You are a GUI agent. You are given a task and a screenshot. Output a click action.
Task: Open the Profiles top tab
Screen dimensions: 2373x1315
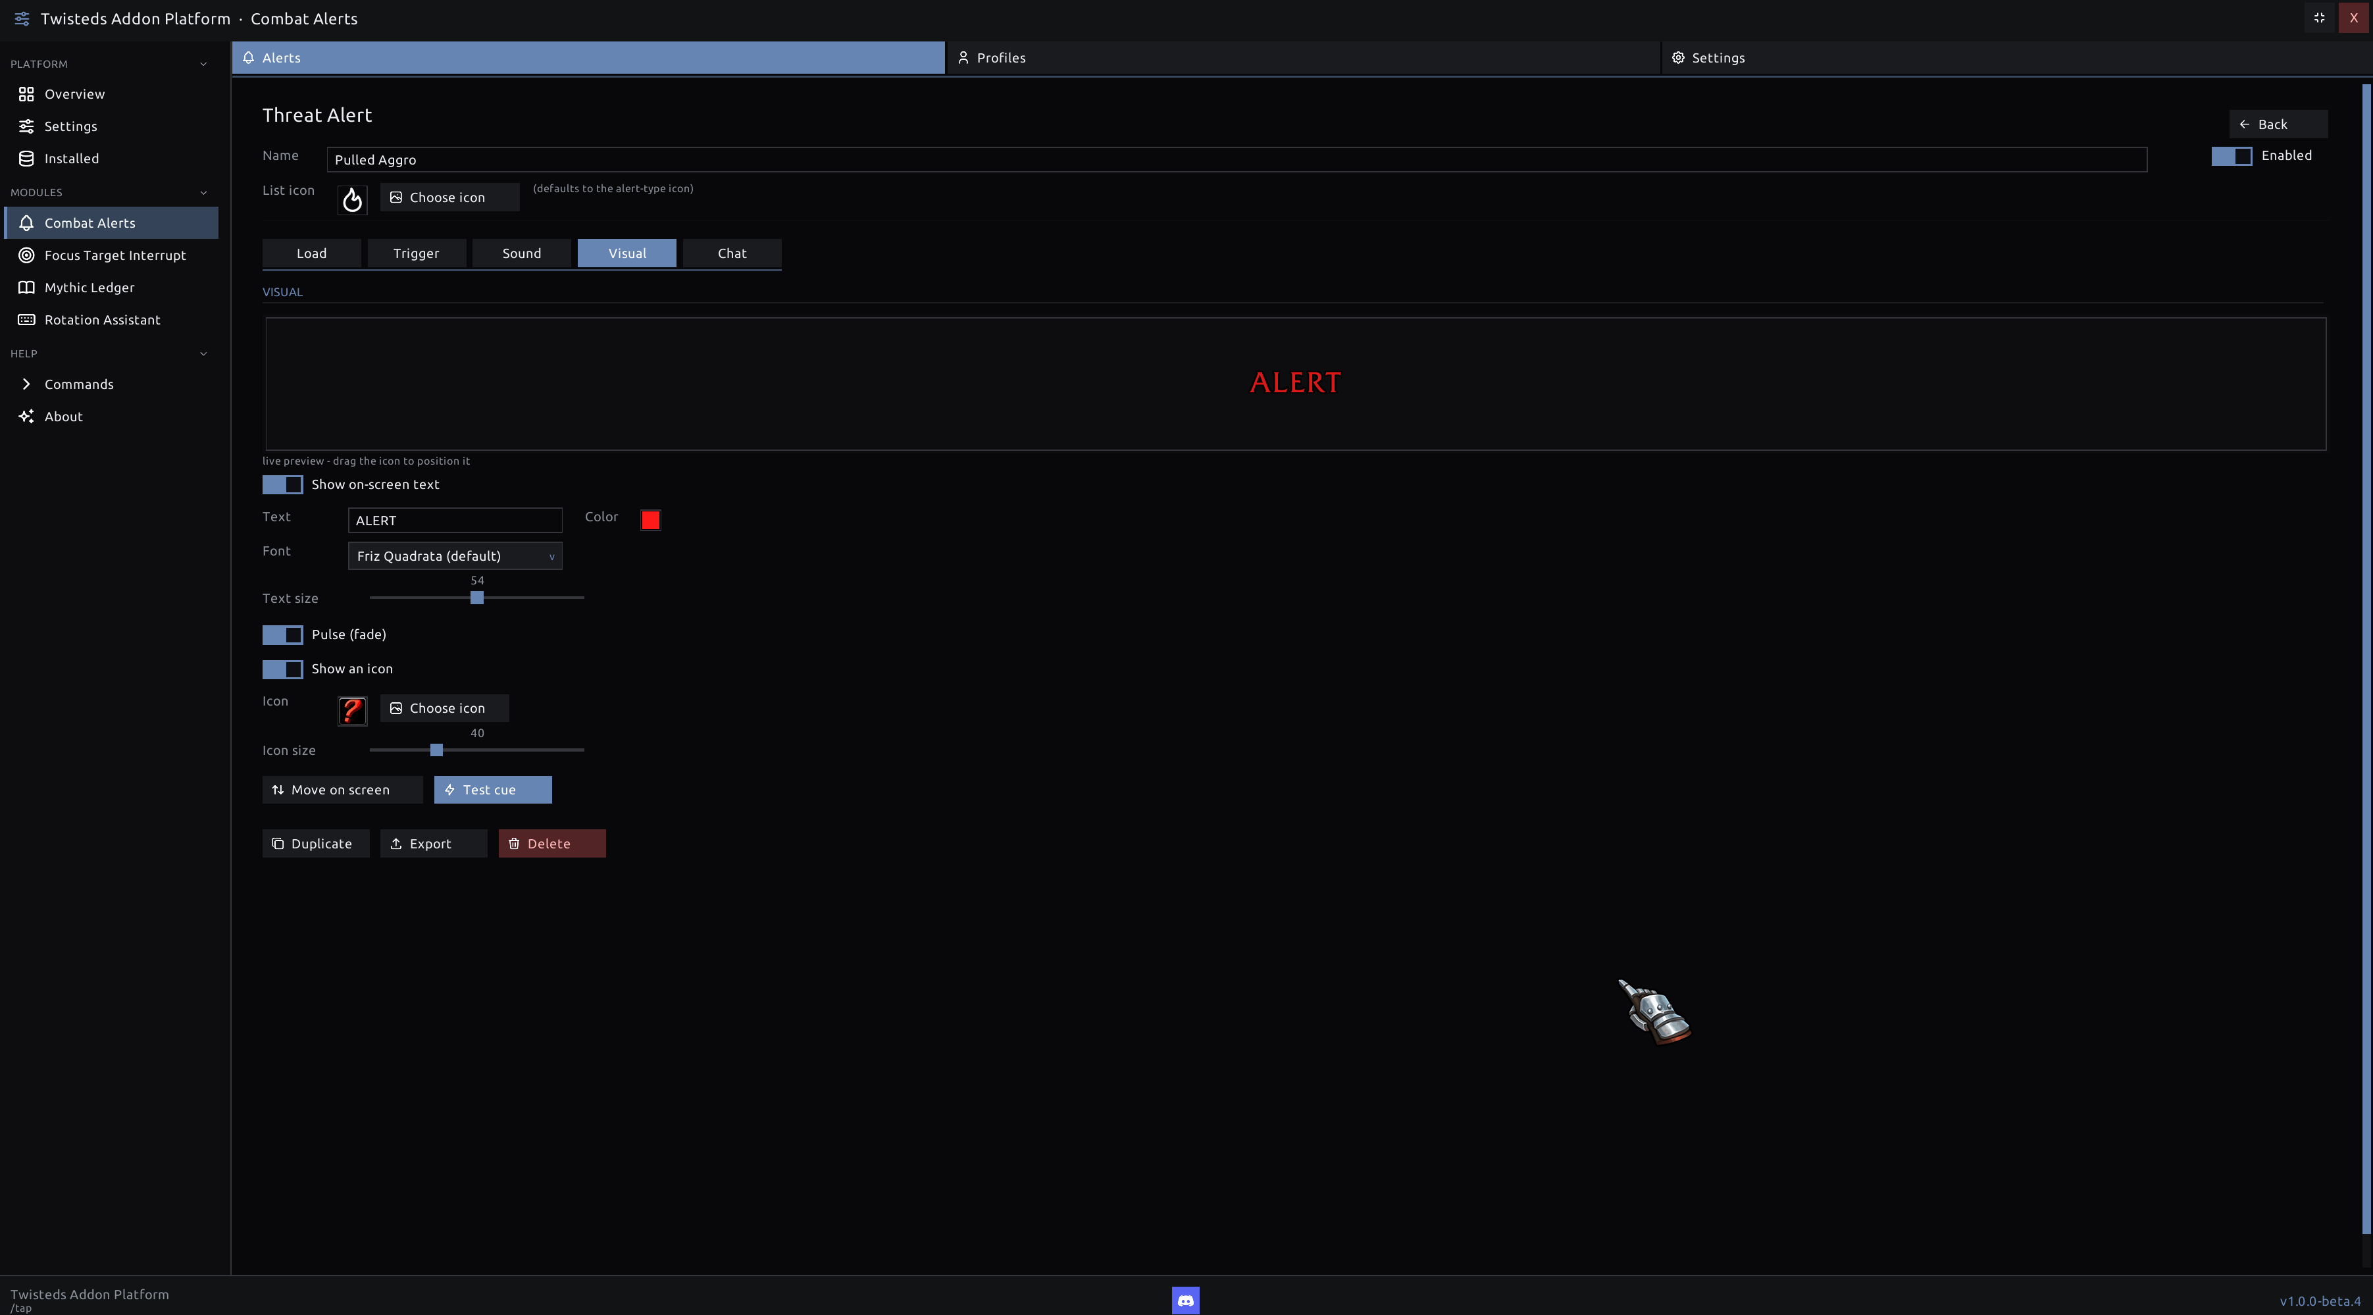pos(1302,57)
